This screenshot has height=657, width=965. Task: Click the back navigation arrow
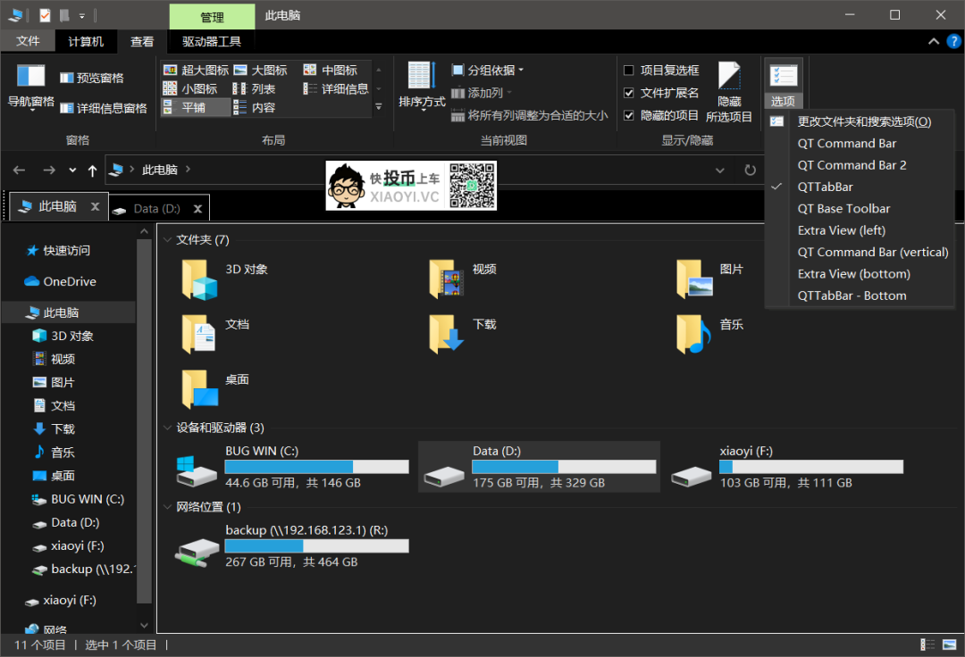[19, 170]
